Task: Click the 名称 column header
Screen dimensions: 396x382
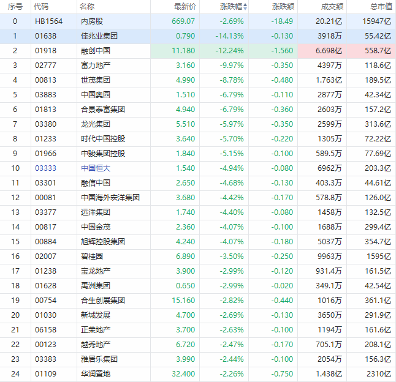Action: pyautogui.click(x=87, y=7)
